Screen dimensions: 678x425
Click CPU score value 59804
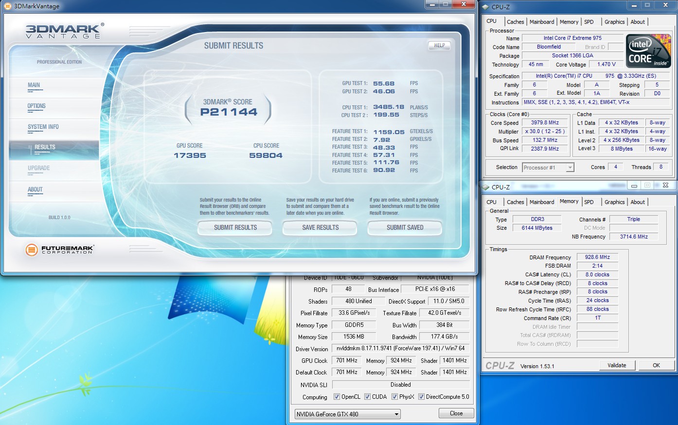(x=266, y=155)
